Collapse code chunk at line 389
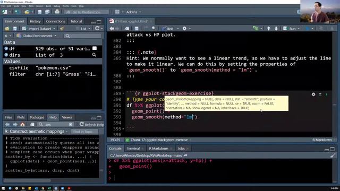The width and height of the screenshot is (340, 191). (x=123, y=93)
